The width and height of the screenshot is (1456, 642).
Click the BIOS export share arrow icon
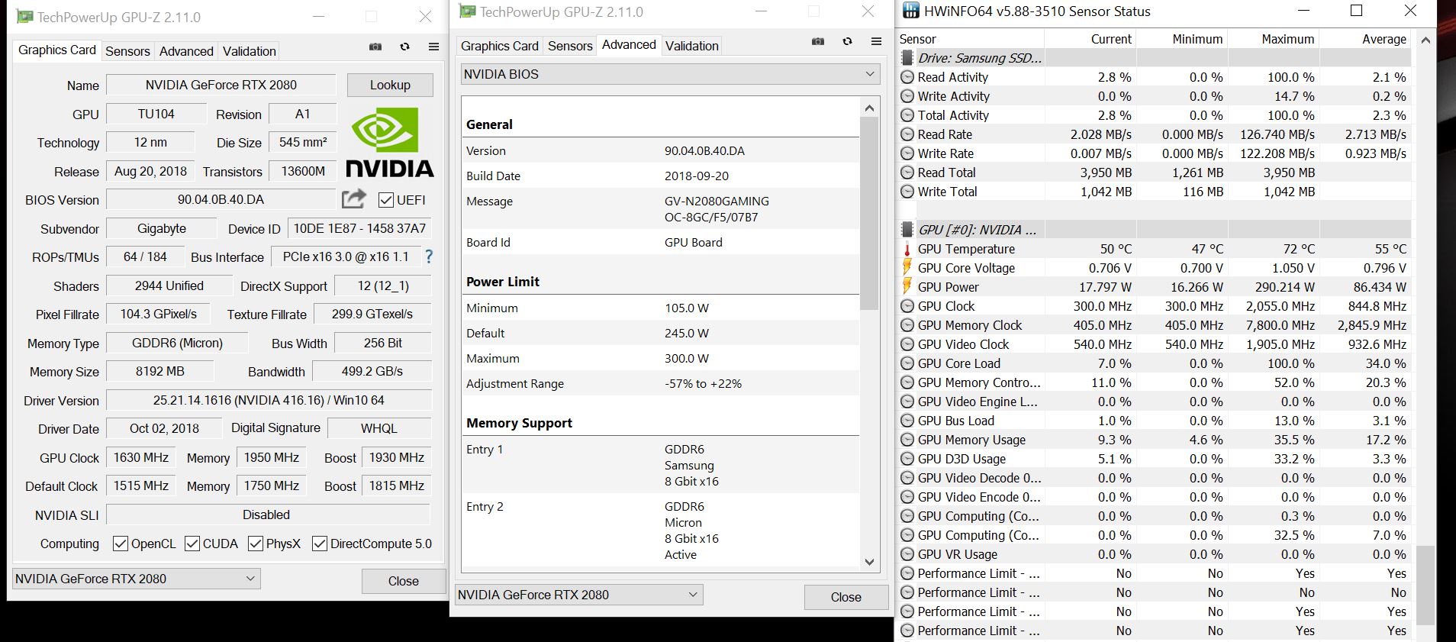354,198
